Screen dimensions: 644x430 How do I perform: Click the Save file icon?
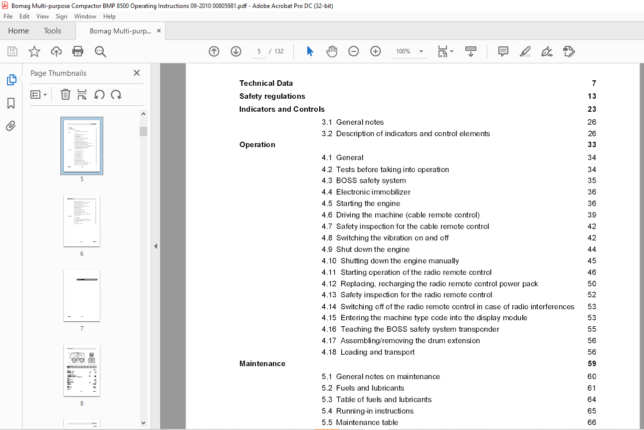tap(12, 51)
